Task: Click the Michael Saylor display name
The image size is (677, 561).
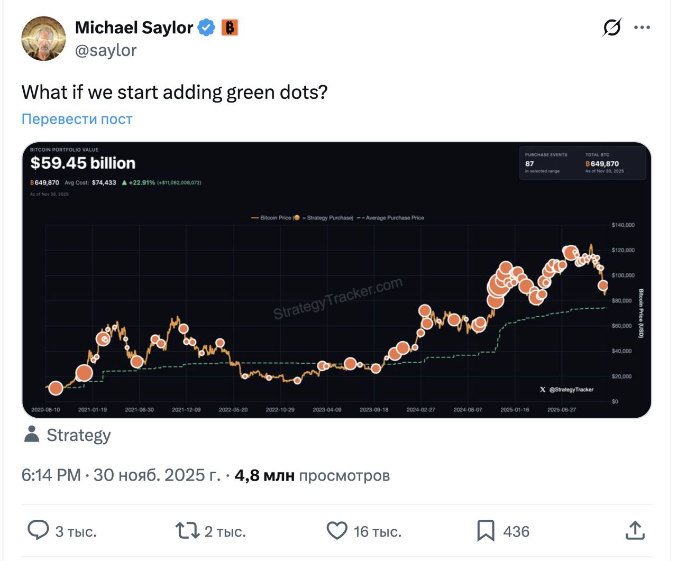Action: 134,27
